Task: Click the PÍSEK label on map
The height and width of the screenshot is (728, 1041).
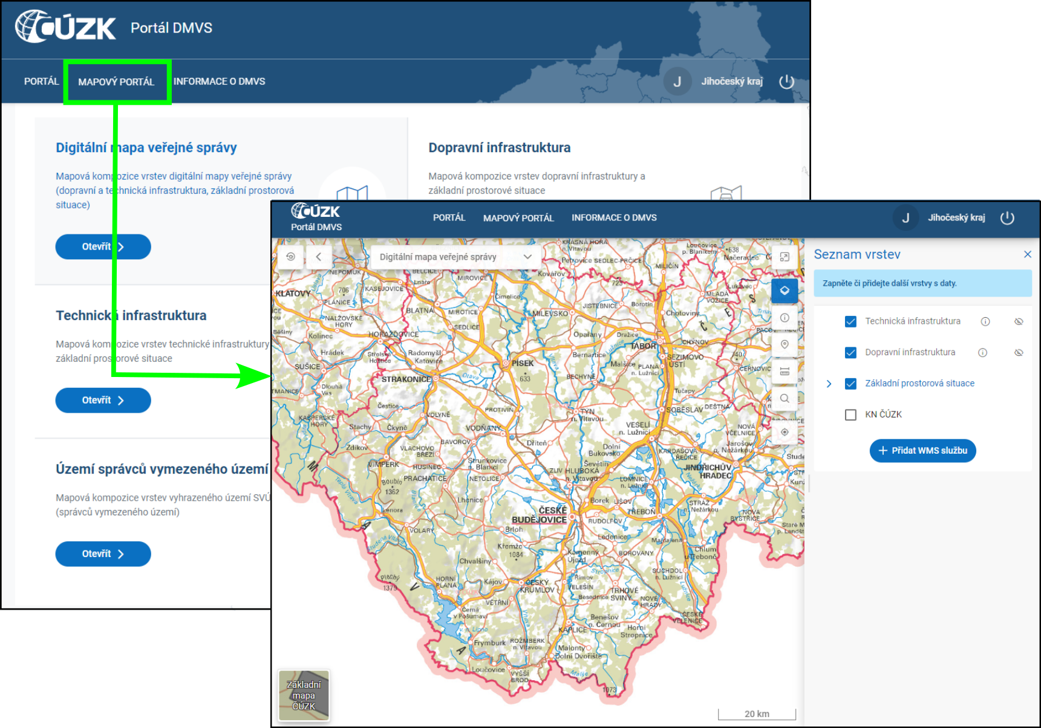Action: (523, 364)
